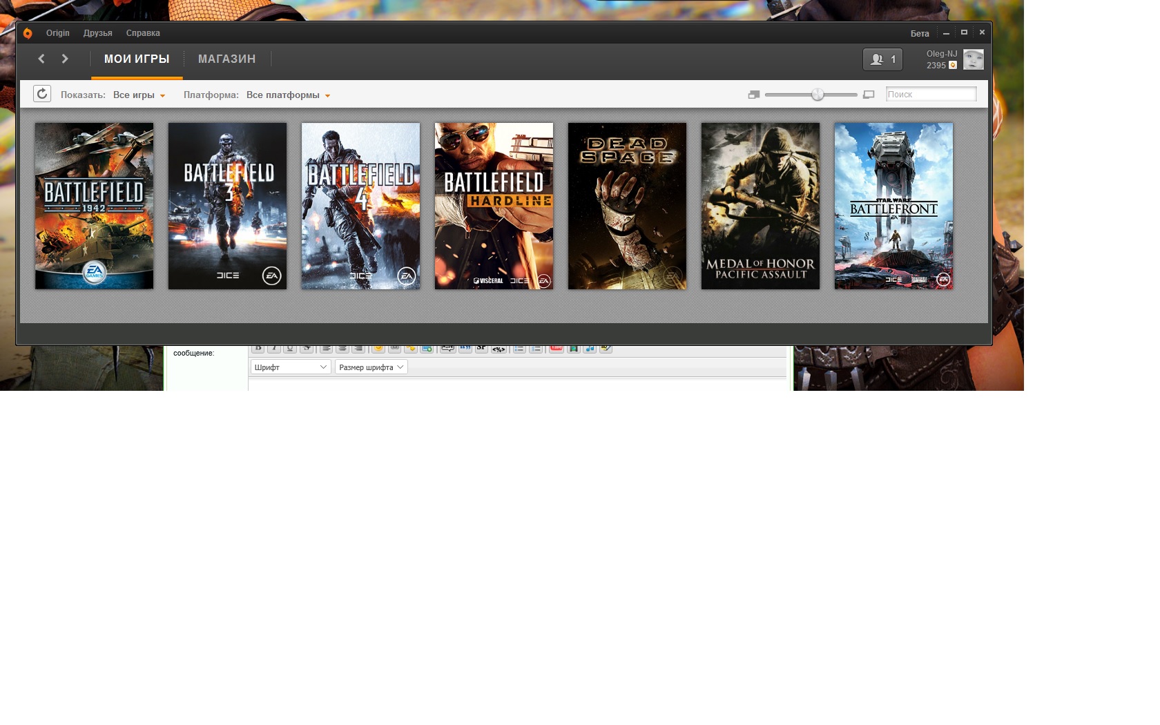Open the 'Шрифт' font dropdown
This screenshot has width=1160, height=725.
pyautogui.click(x=290, y=367)
